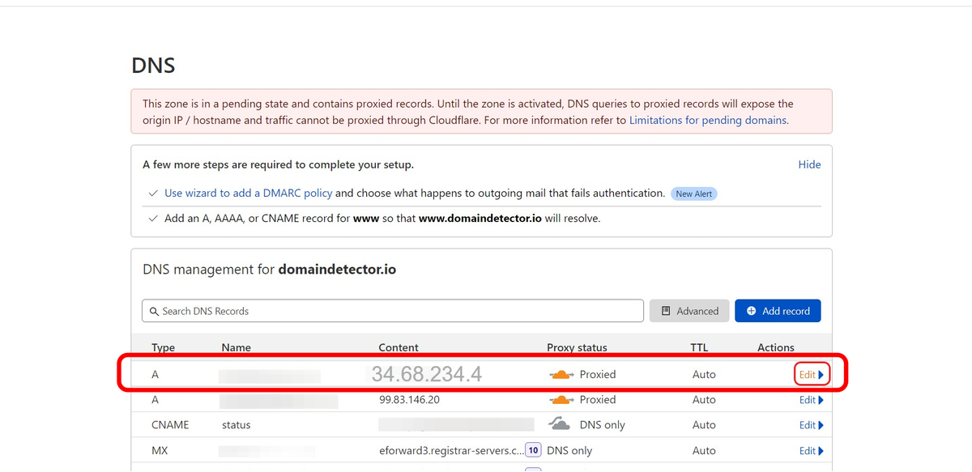Expand Edit for the CNAME status record
The height and width of the screenshot is (472, 972).
point(811,425)
